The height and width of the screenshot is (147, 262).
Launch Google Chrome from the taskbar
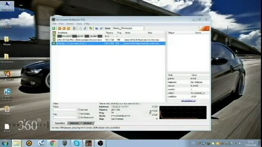coord(53,143)
